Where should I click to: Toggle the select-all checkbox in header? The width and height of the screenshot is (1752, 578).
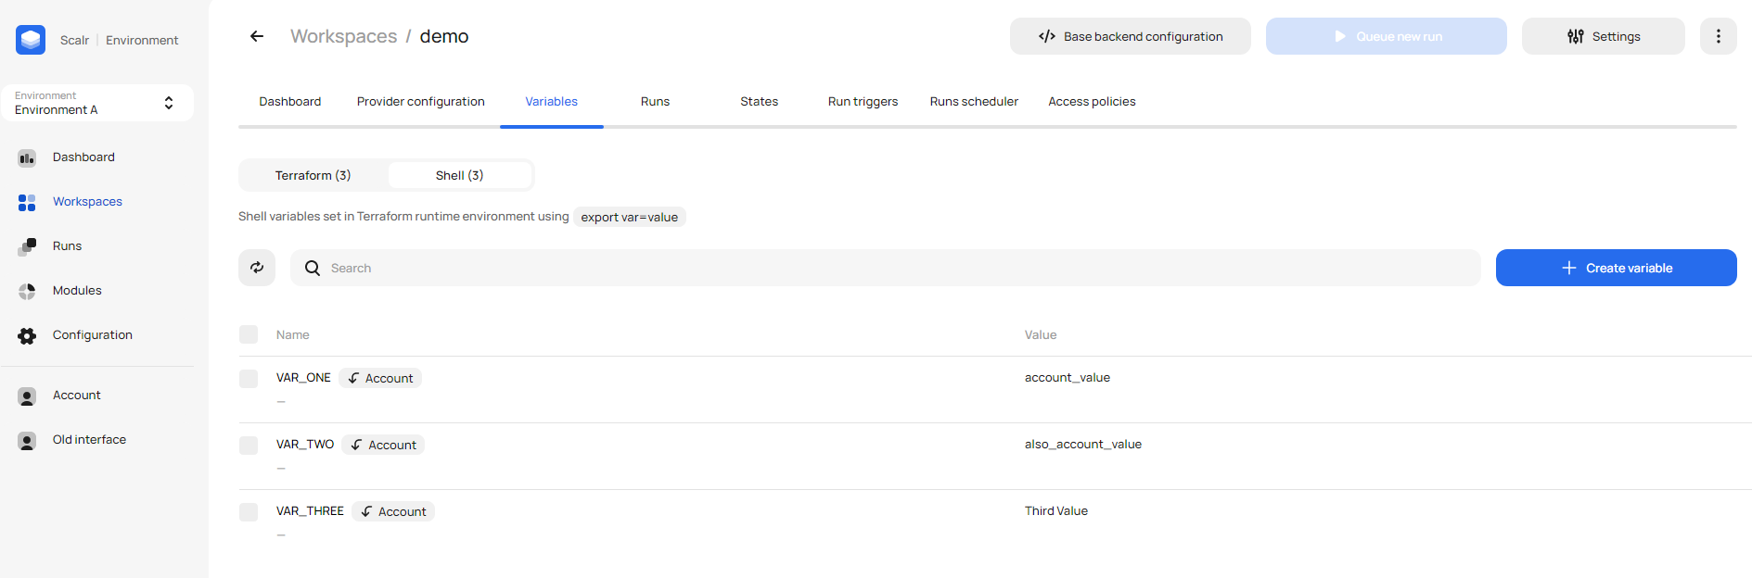point(249,334)
